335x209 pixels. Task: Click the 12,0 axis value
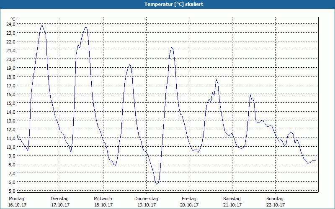[11, 130]
